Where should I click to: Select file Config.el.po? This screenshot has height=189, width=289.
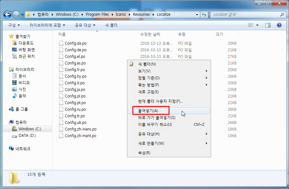(75, 56)
